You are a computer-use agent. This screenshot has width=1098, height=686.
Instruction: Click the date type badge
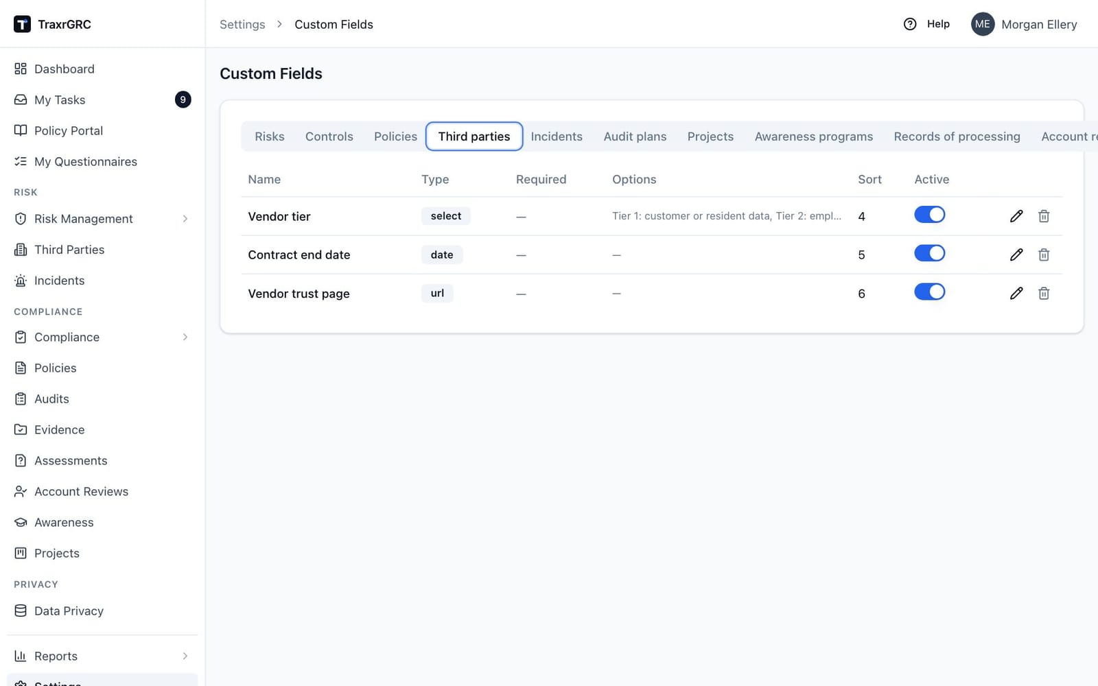(442, 255)
